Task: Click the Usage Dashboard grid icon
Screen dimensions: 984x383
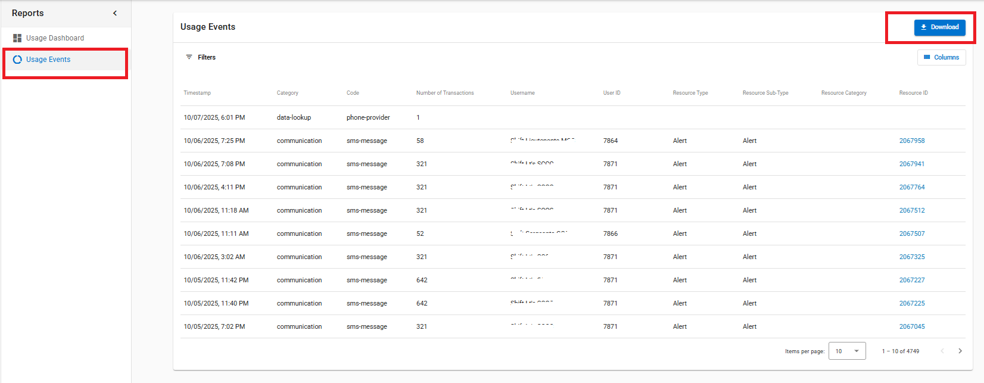Action: click(x=17, y=38)
